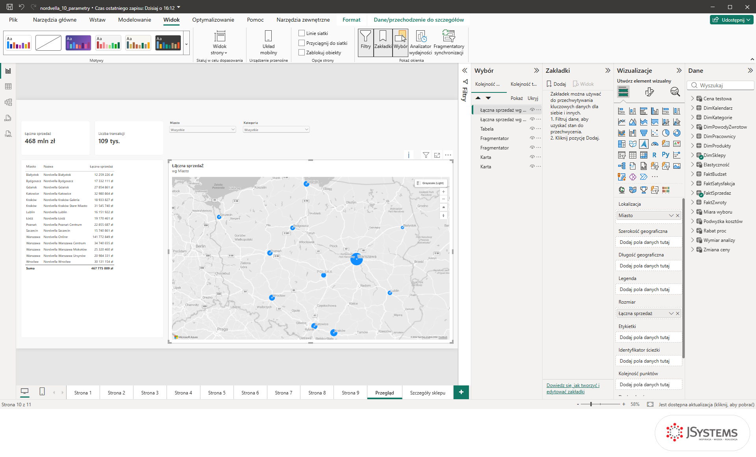The width and height of the screenshot is (756, 457).
Task: Select the donut chart visual
Action: click(677, 133)
